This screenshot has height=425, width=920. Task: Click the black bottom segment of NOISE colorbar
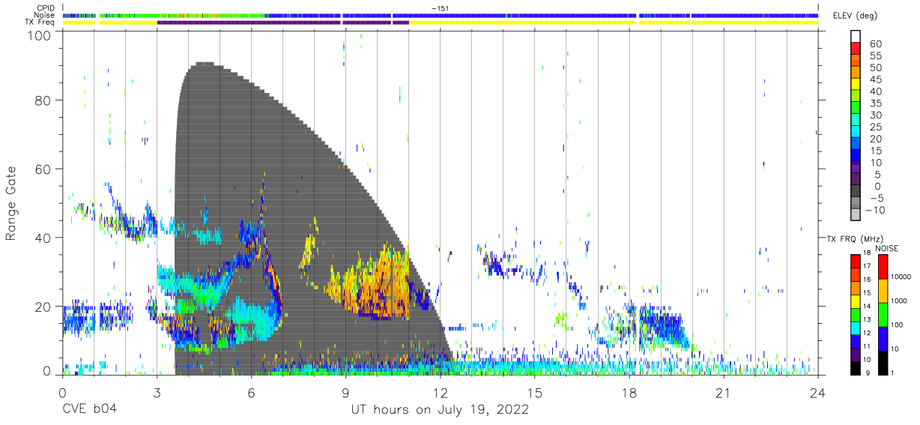point(883,362)
